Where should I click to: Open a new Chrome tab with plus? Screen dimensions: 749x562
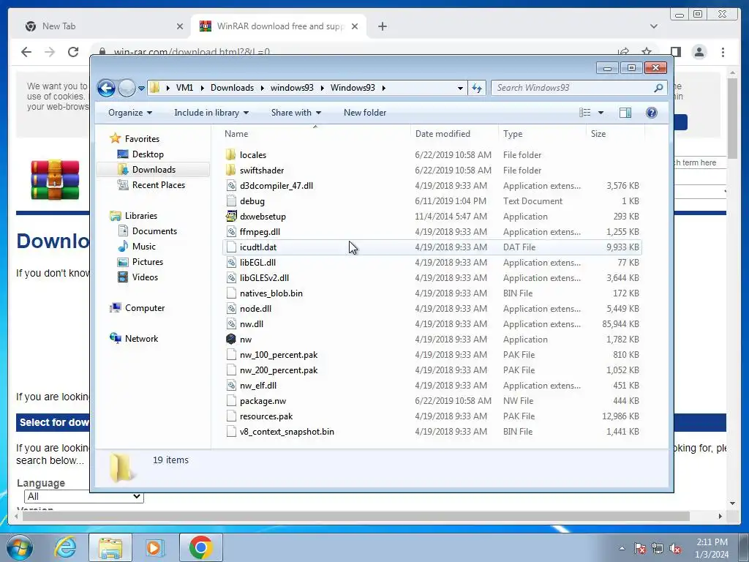382,26
